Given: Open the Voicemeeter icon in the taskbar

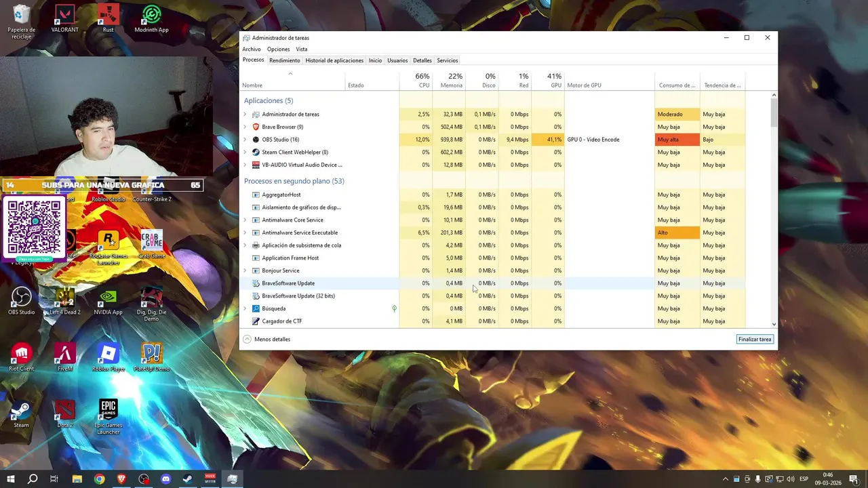Looking at the screenshot, I should (210, 479).
